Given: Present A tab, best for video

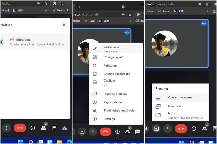Looking at the screenshot, I should (181, 115).
